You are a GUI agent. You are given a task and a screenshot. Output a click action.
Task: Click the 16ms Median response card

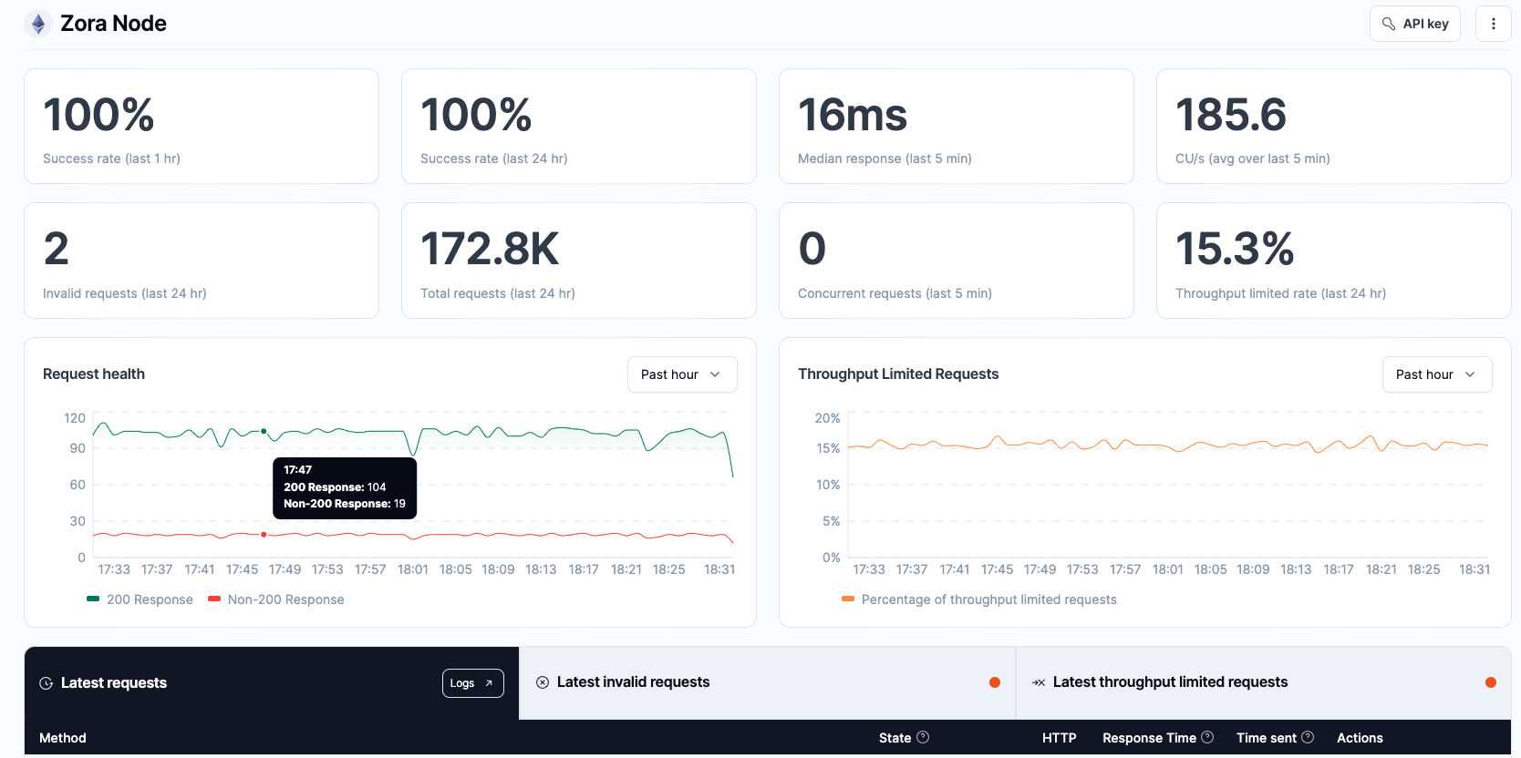(x=957, y=127)
